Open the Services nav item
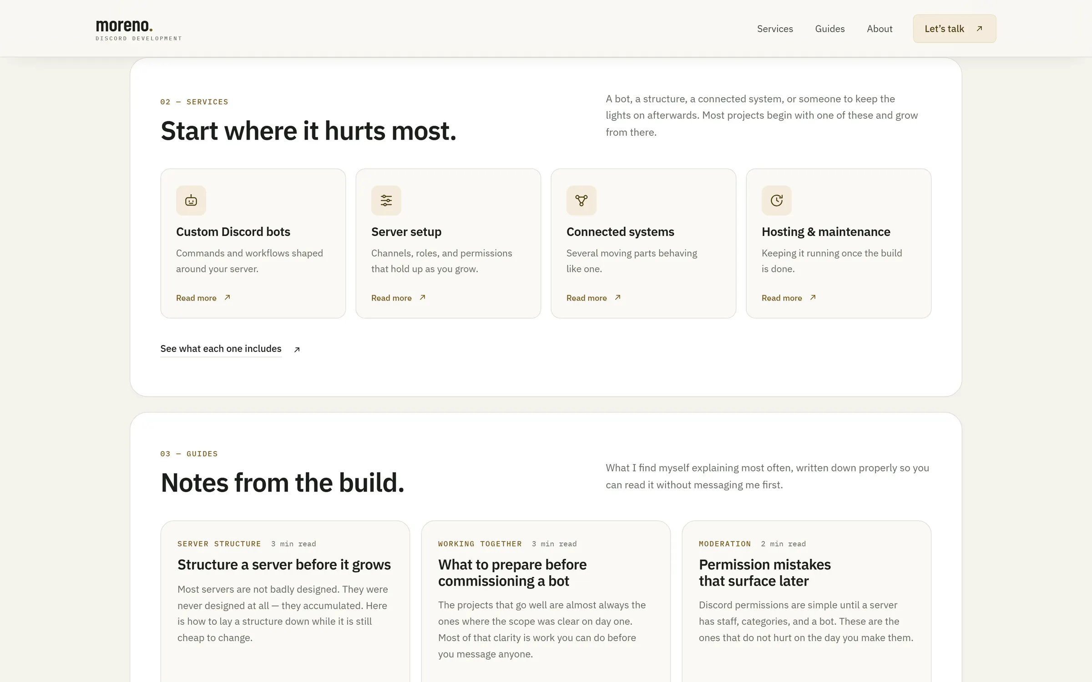This screenshot has height=682, width=1092. point(775,29)
